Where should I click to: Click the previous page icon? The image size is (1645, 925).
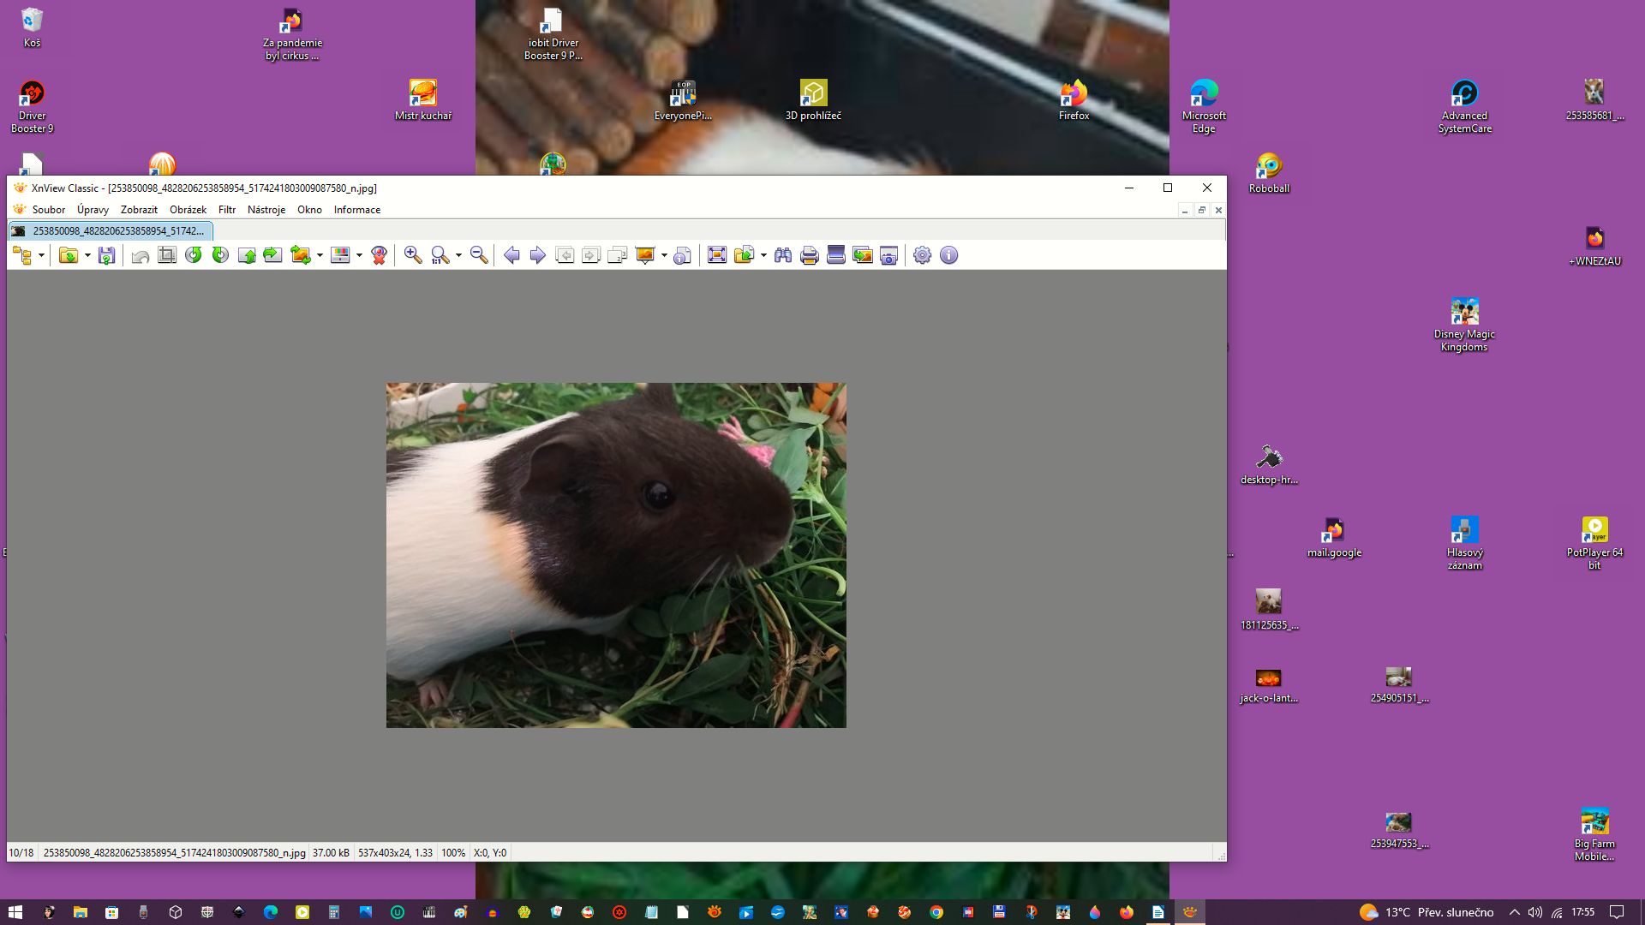(565, 255)
